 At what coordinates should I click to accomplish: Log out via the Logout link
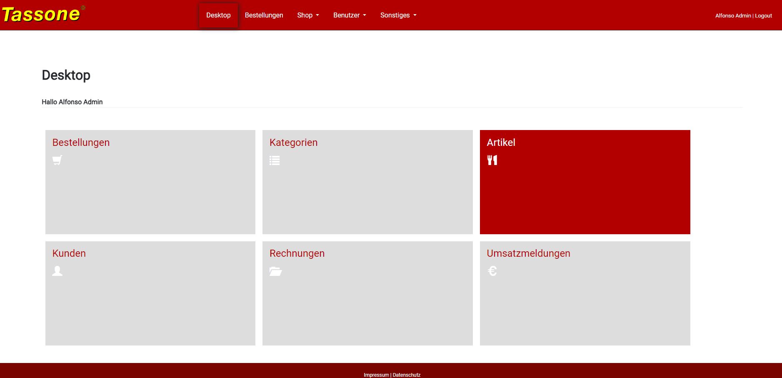763,16
